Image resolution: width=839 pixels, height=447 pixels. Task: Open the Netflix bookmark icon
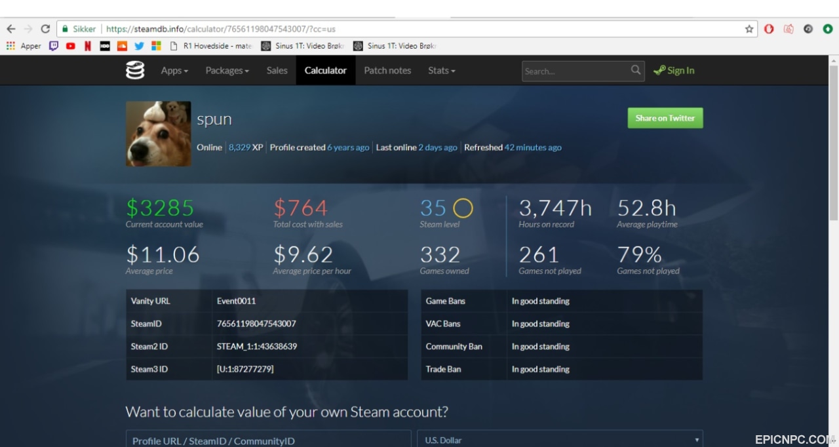pyautogui.click(x=88, y=46)
